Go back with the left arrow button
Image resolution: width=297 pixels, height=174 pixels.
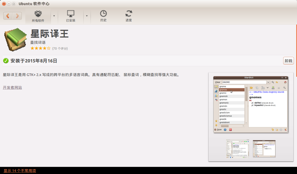pos(8,16)
